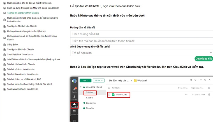Open 'Hướng dẫn cách tạo gói chuẩn bị bài học'
Image resolution: width=213 pixels, height=122 pixels.
27,31
